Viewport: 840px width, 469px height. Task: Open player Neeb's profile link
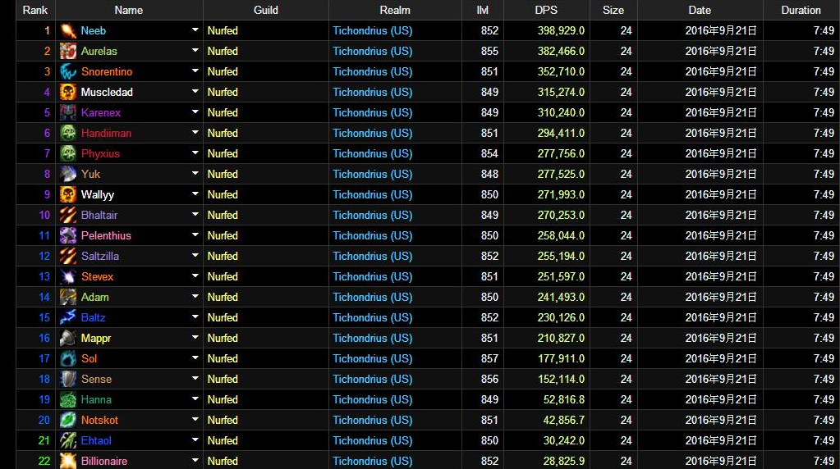point(94,31)
